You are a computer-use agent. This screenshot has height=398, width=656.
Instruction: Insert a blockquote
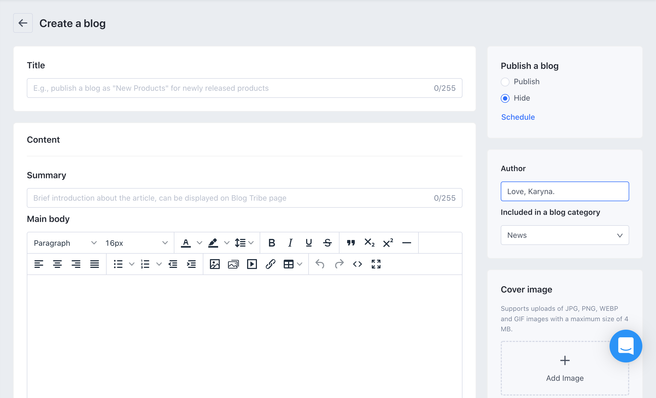click(351, 243)
